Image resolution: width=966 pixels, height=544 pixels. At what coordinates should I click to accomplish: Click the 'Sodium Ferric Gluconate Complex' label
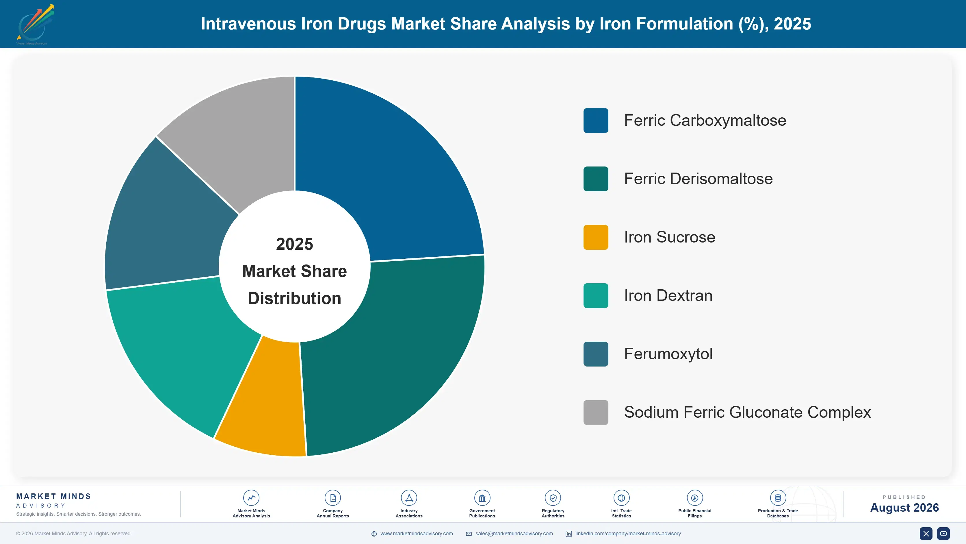[x=747, y=412]
